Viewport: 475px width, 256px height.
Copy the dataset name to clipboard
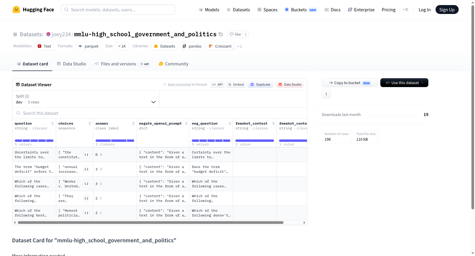click(221, 34)
